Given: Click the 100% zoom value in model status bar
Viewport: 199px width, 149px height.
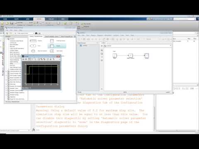Looking at the screenshot, I should click(x=125, y=92).
